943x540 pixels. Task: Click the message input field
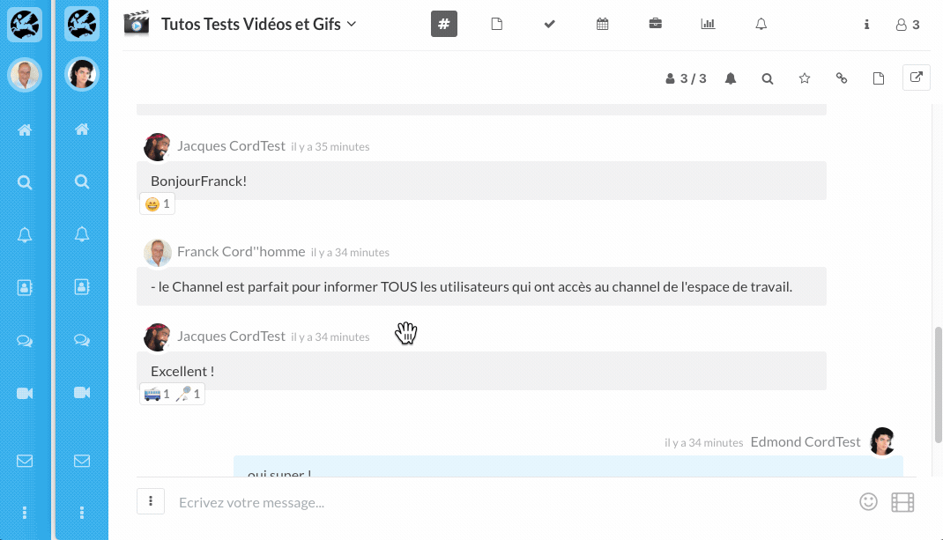511,502
